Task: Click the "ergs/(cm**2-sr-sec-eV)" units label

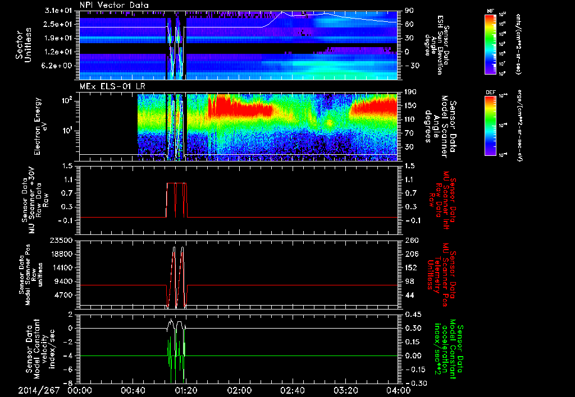Action: pyautogui.click(x=519, y=125)
